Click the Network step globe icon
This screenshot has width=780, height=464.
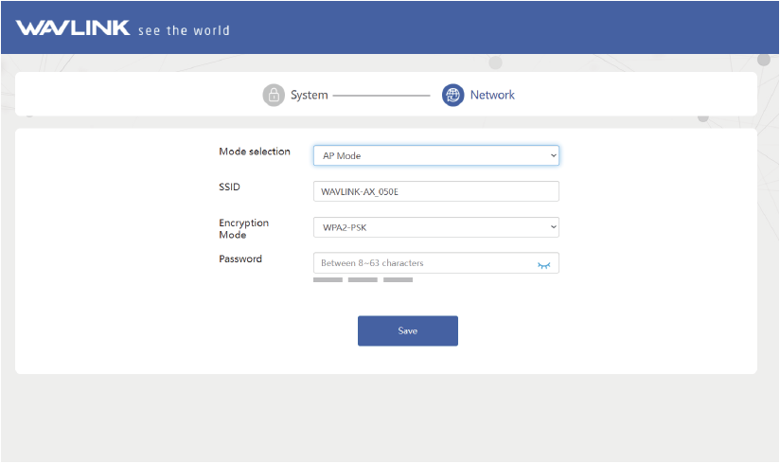tap(452, 95)
